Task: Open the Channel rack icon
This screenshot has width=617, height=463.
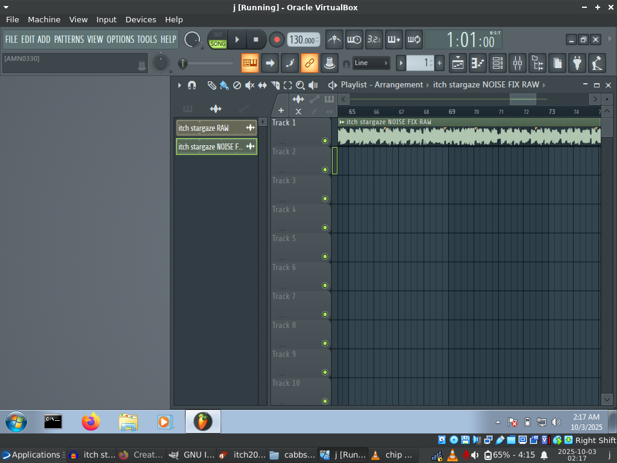Action: click(x=497, y=63)
